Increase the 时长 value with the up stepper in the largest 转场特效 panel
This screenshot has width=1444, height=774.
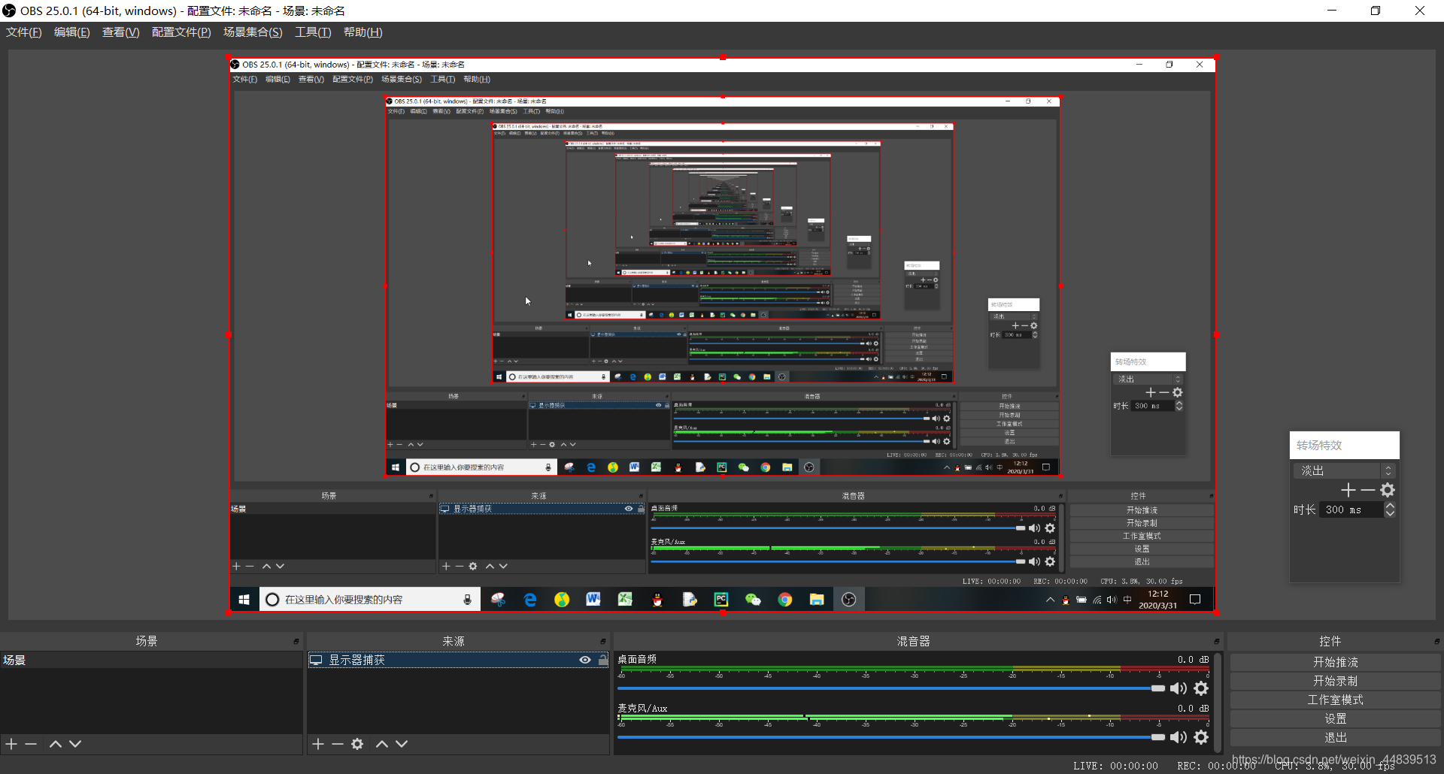coord(1390,506)
